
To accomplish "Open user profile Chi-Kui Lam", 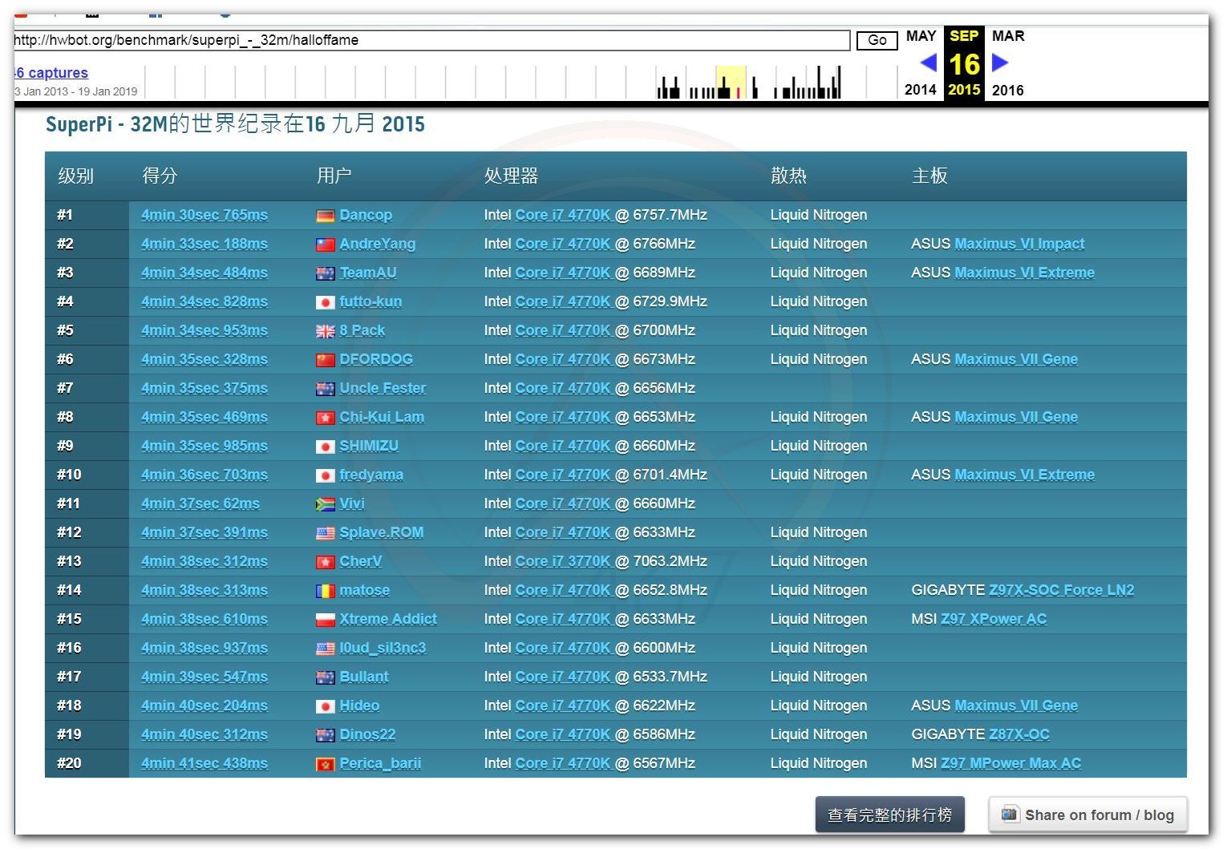I will (x=382, y=417).
